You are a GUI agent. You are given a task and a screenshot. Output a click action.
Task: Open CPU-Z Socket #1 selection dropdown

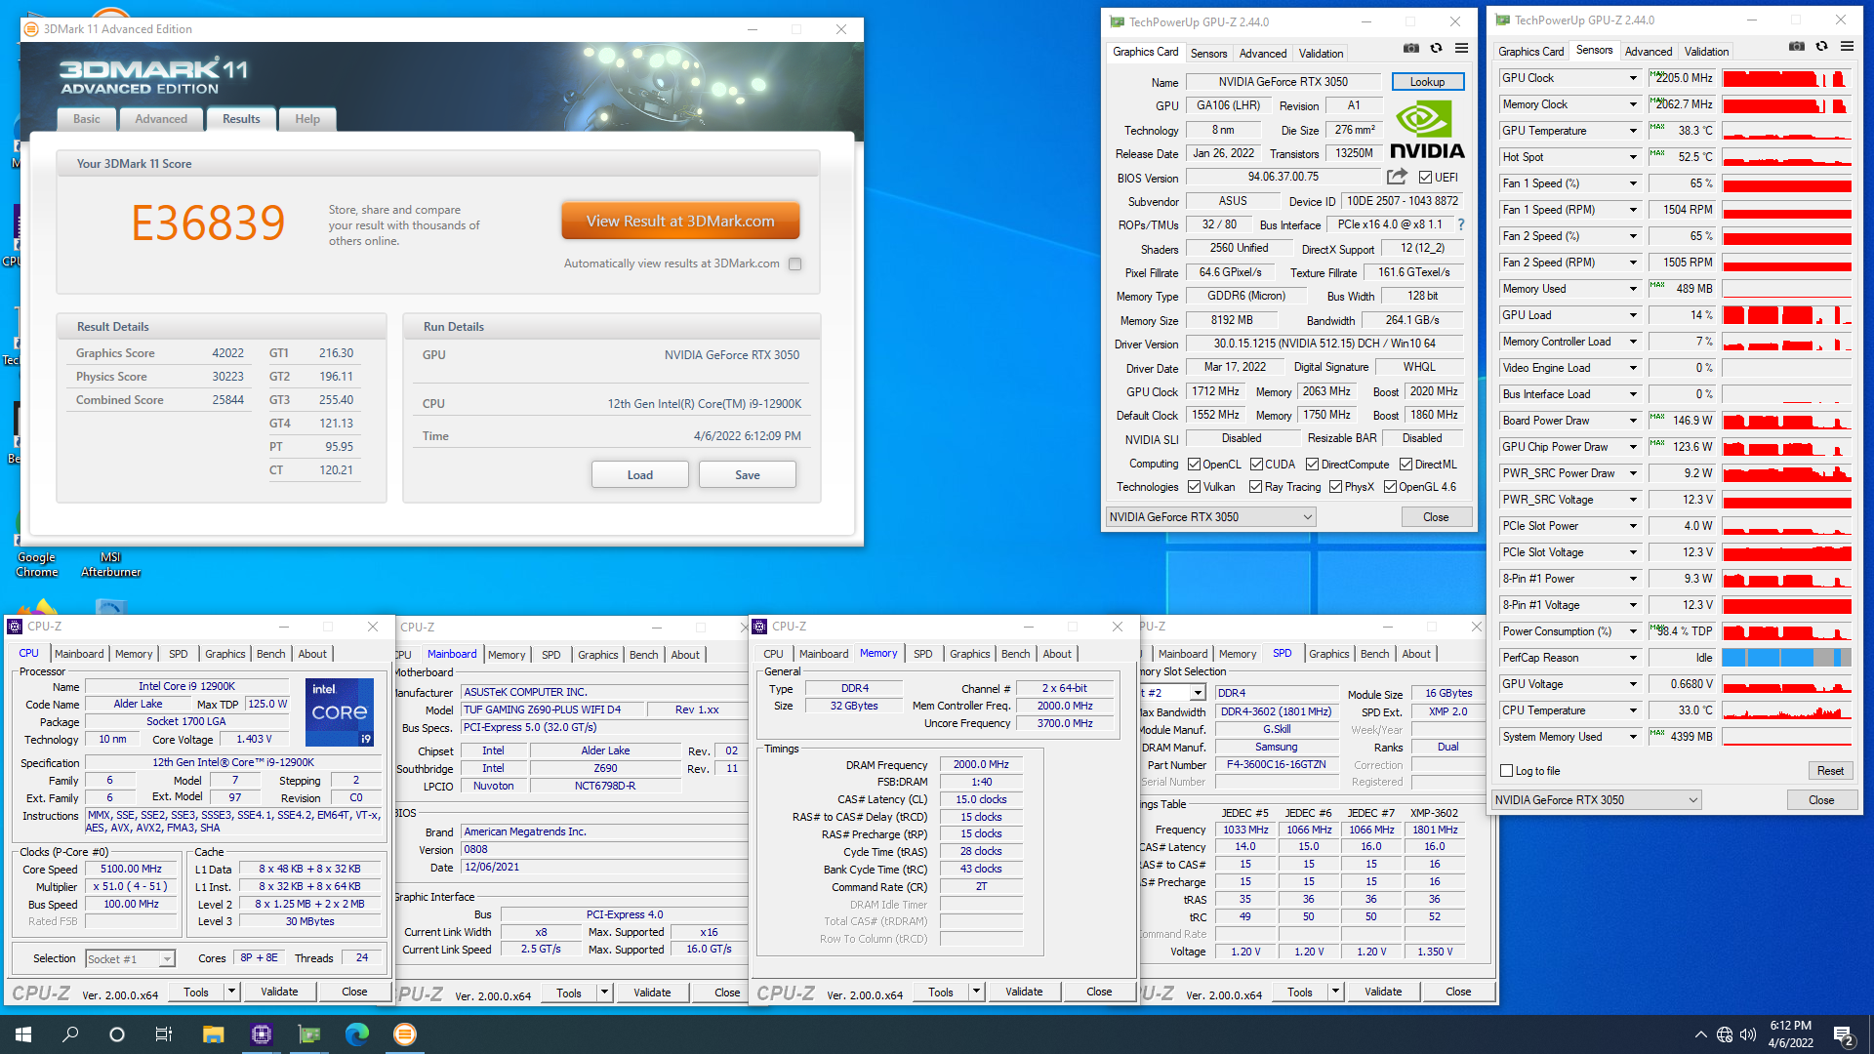(130, 959)
